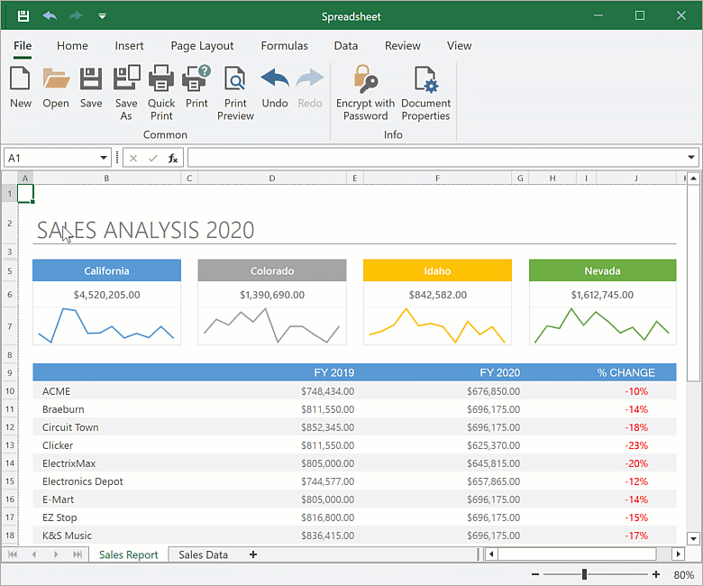Expand the Name Box dropdown
Image resolution: width=703 pixels, height=586 pixels.
[x=104, y=158]
